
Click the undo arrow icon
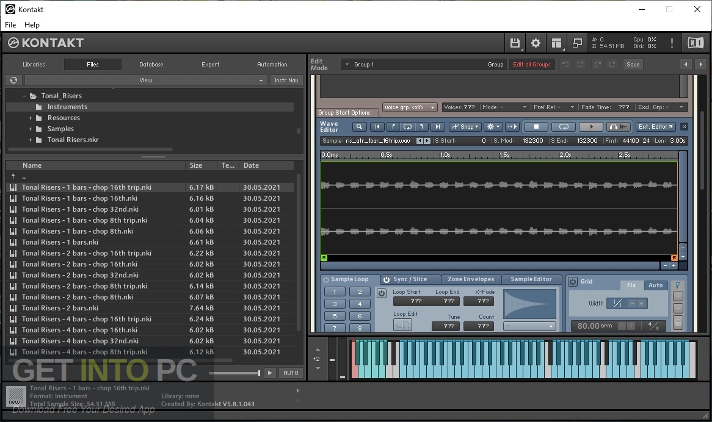pos(565,65)
